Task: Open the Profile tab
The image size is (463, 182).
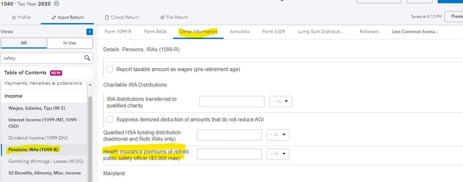Action: [21, 18]
